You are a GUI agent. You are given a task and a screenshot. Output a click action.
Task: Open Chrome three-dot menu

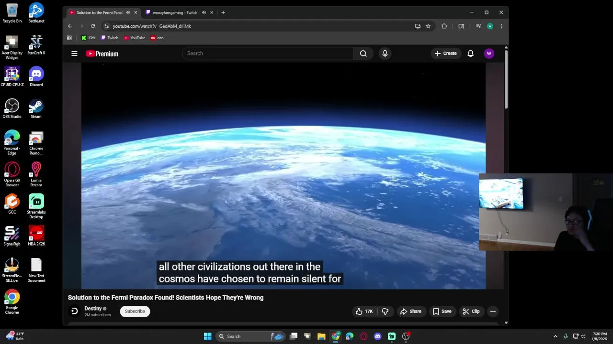[x=501, y=26]
